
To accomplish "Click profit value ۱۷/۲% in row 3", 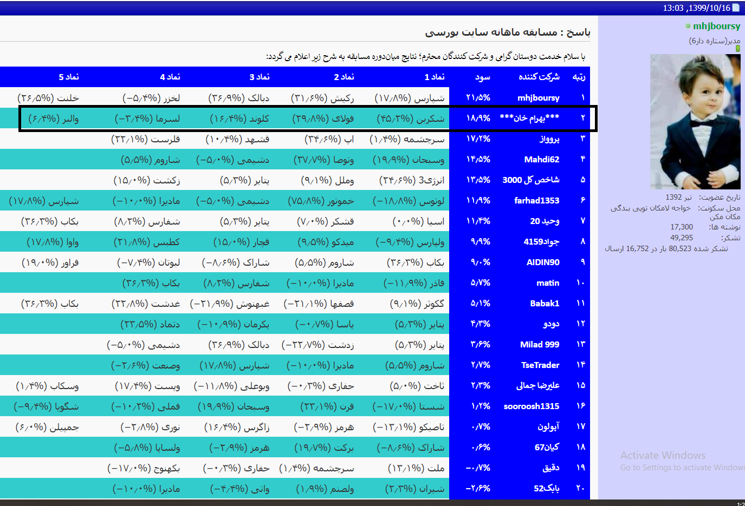I will click(x=478, y=139).
